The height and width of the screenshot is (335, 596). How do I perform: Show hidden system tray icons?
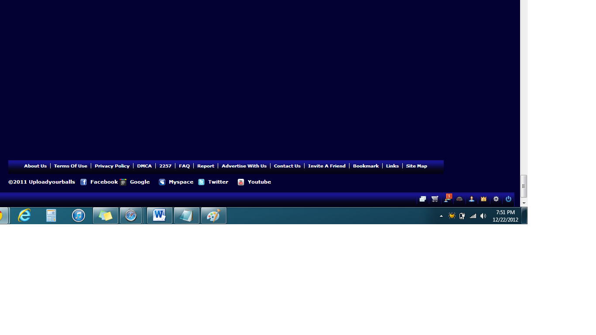(x=441, y=216)
